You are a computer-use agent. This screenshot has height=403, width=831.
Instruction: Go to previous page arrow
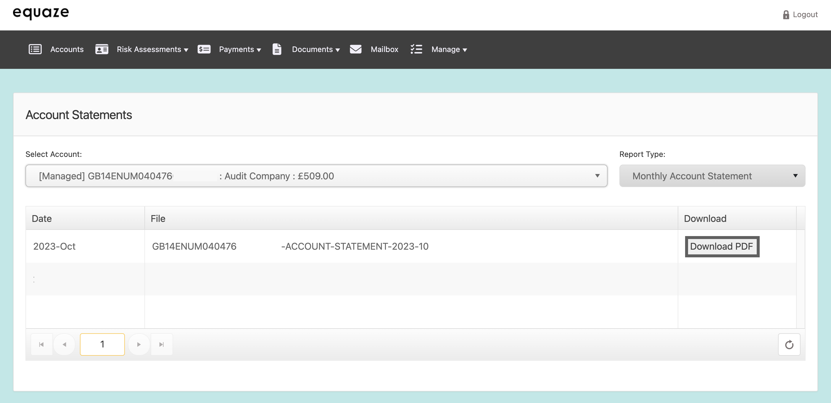pos(65,344)
